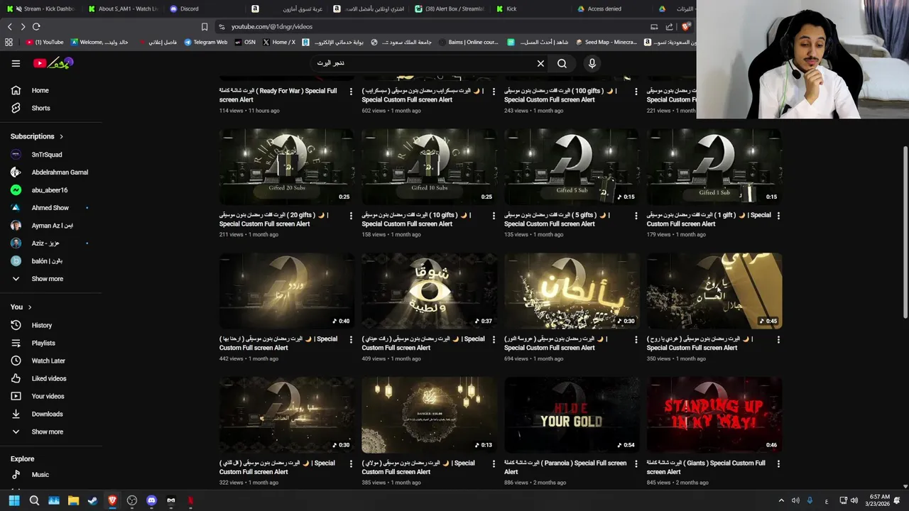Open Seed Map Minecraft bookmark

coord(606,42)
